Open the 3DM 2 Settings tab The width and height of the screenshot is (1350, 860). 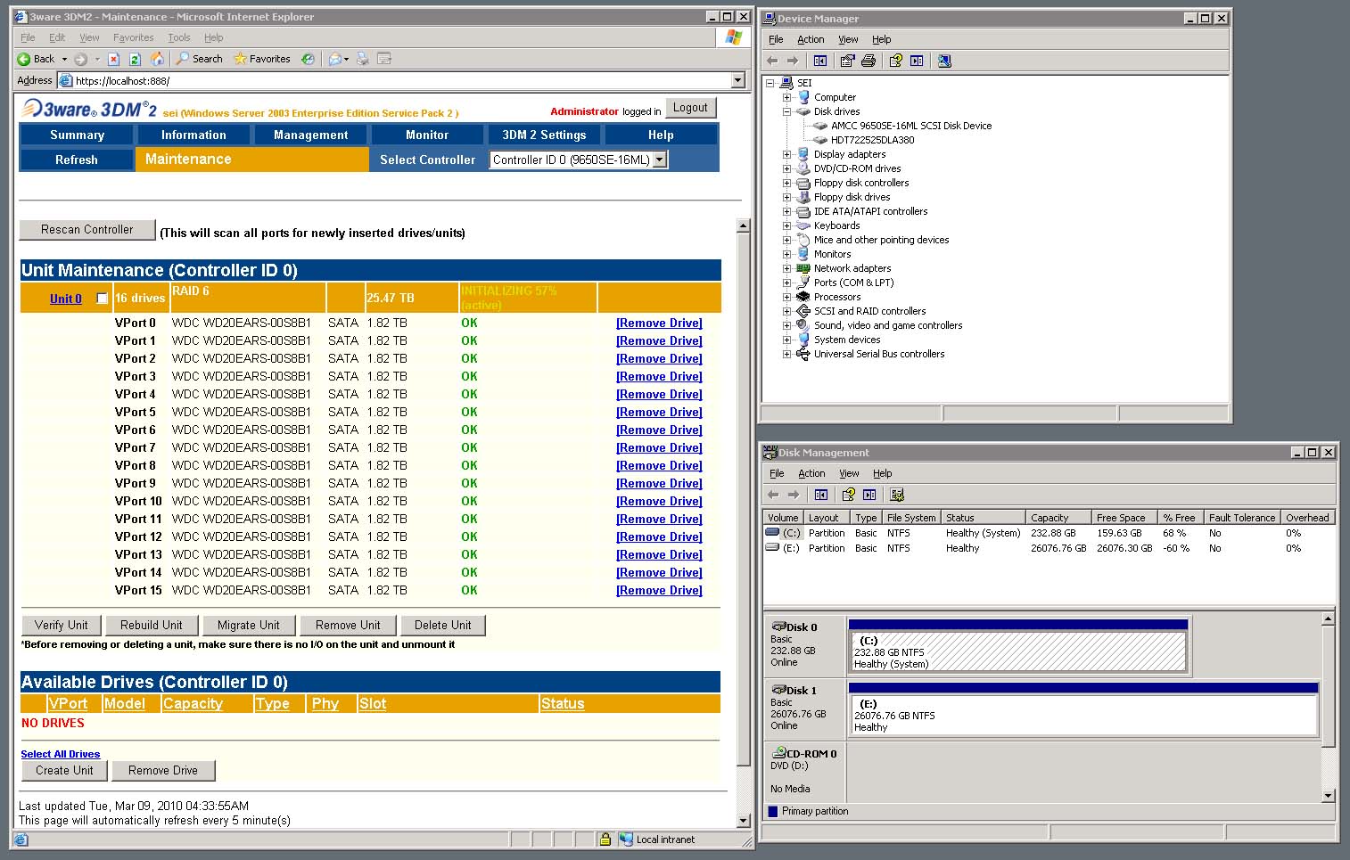point(544,135)
